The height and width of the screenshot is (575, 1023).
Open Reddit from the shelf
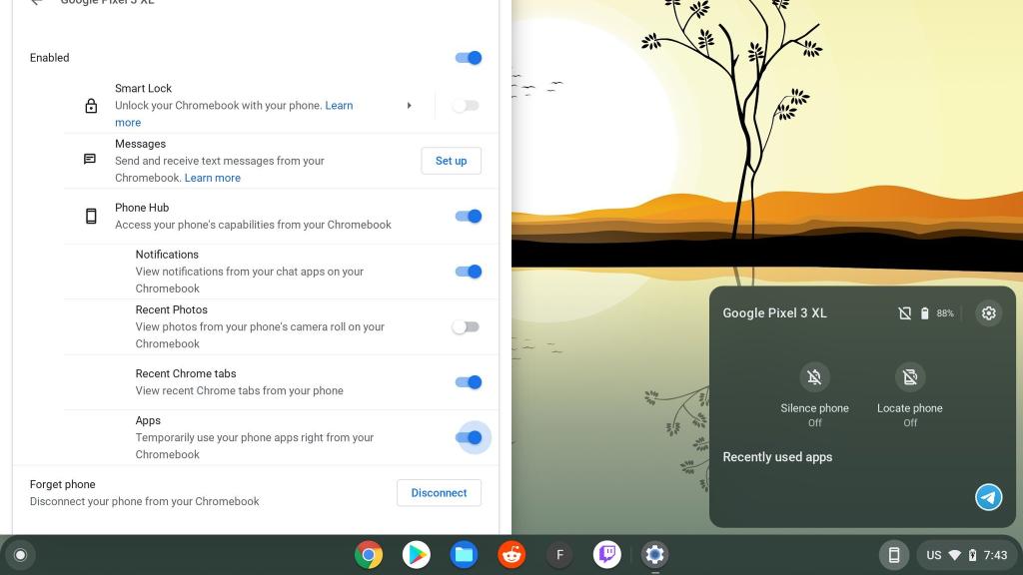click(x=511, y=554)
